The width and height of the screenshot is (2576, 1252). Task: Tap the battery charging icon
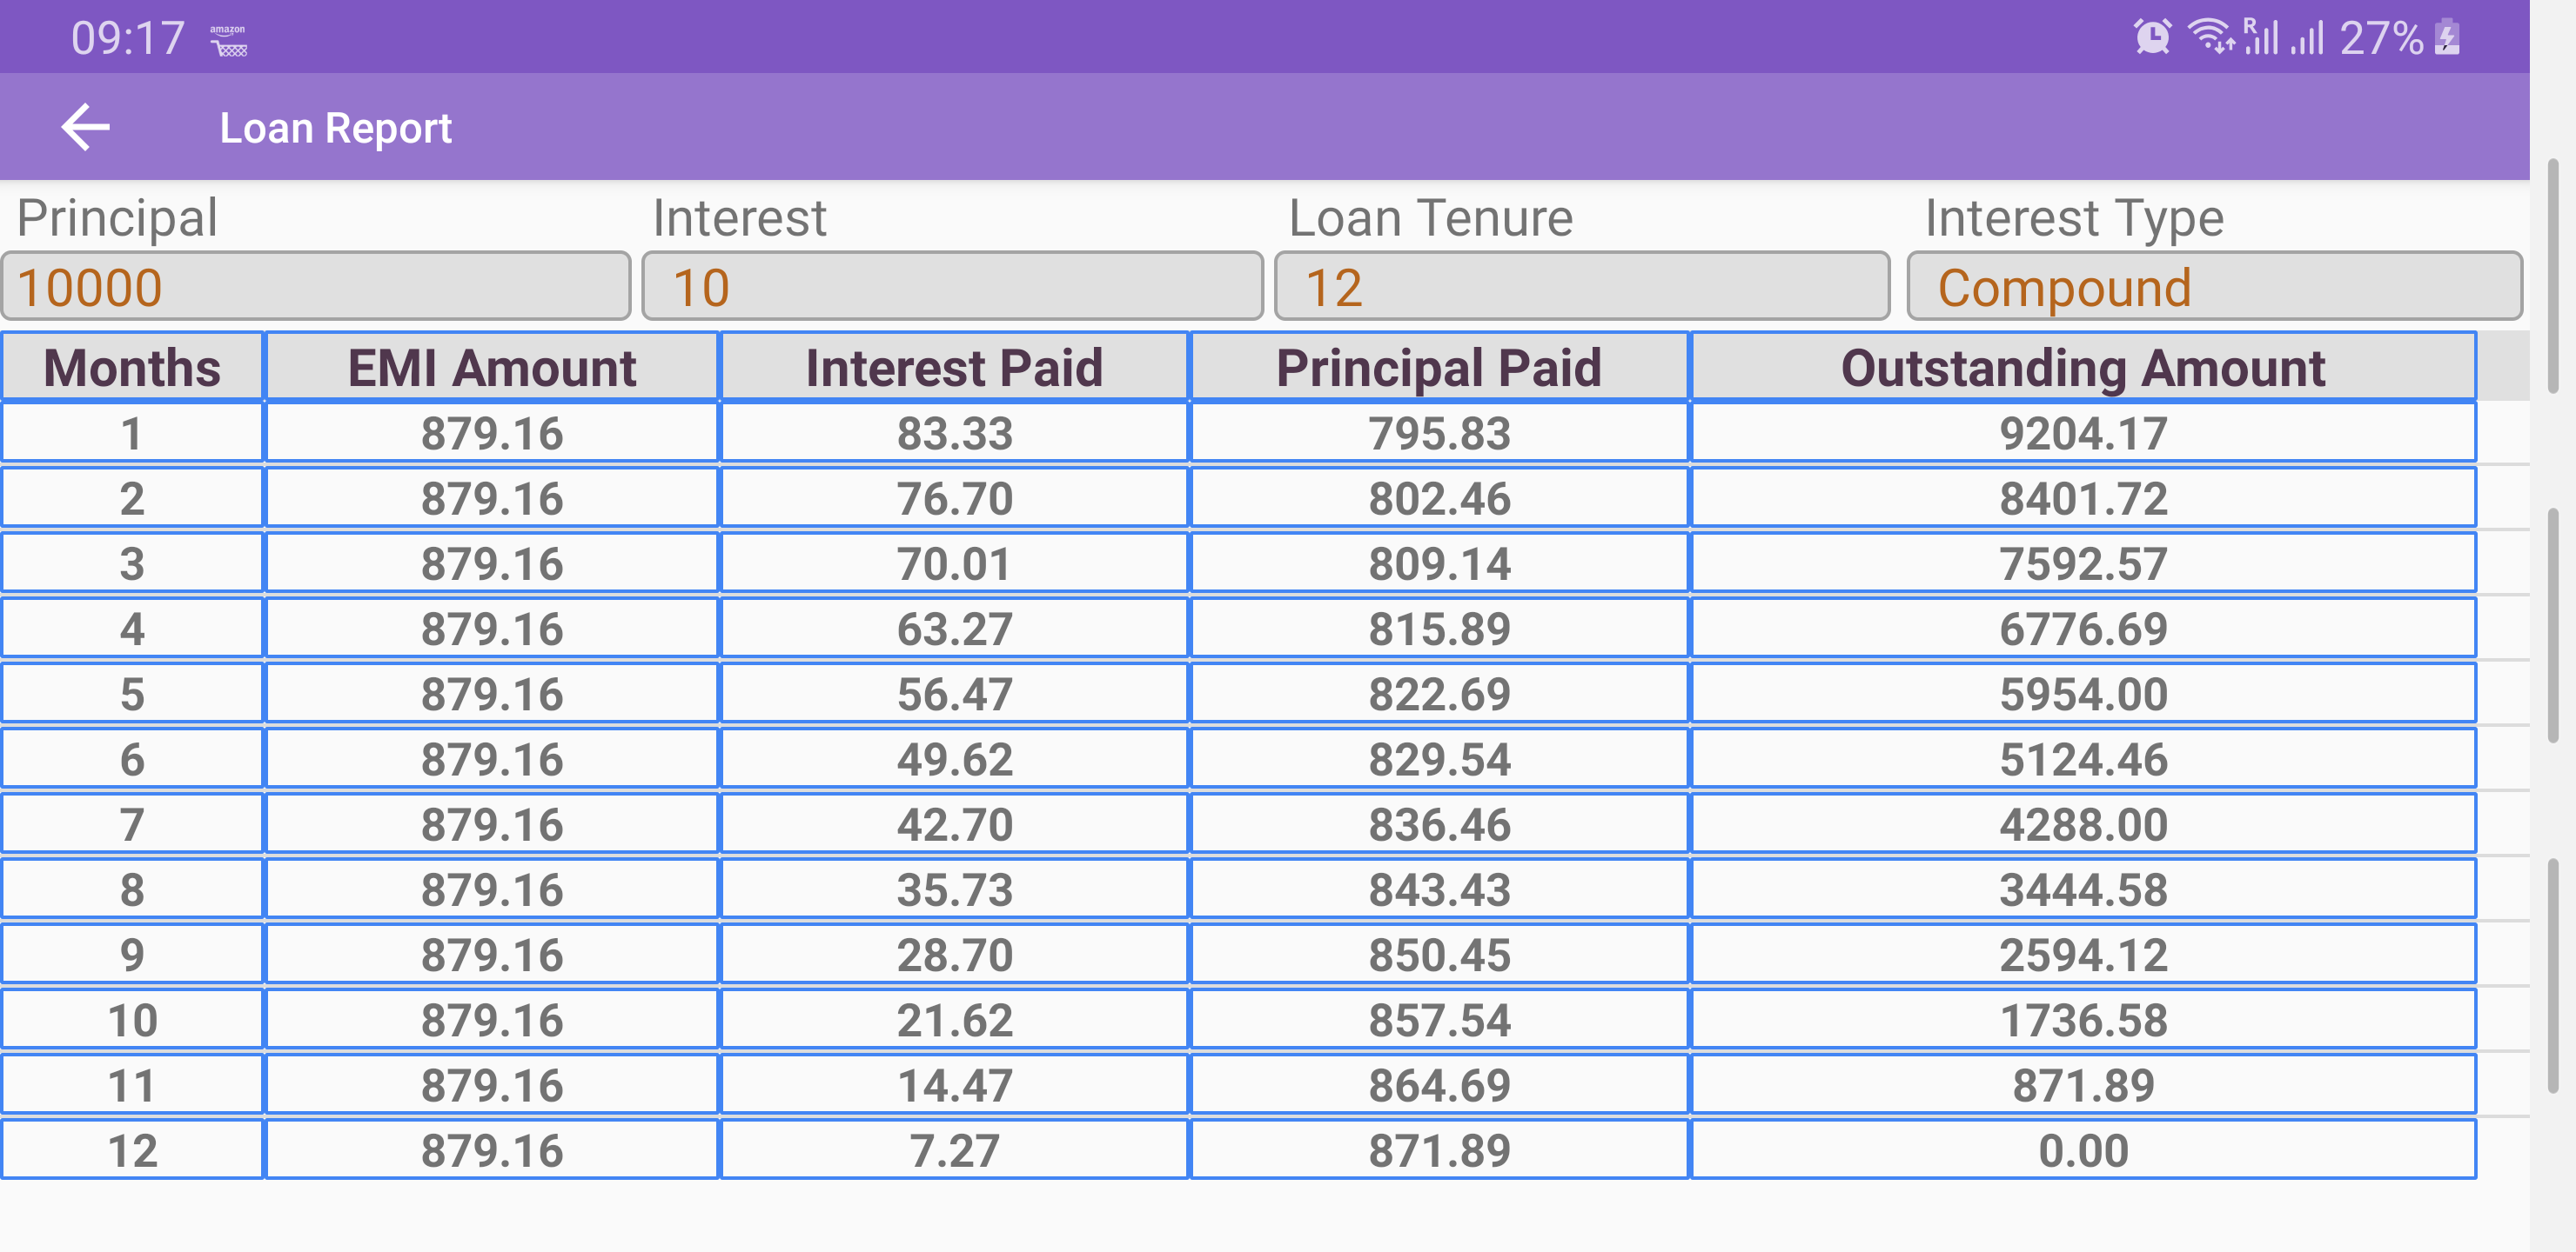[x=2448, y=37]
